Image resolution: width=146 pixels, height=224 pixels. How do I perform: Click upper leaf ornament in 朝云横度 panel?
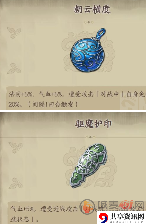click(14, 33)
